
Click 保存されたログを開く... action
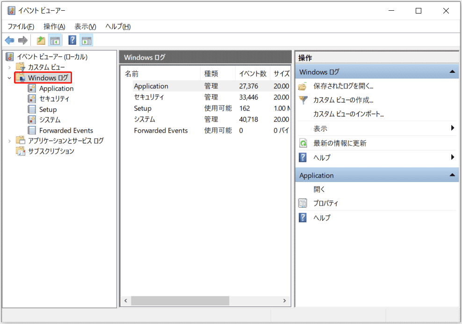343,86
